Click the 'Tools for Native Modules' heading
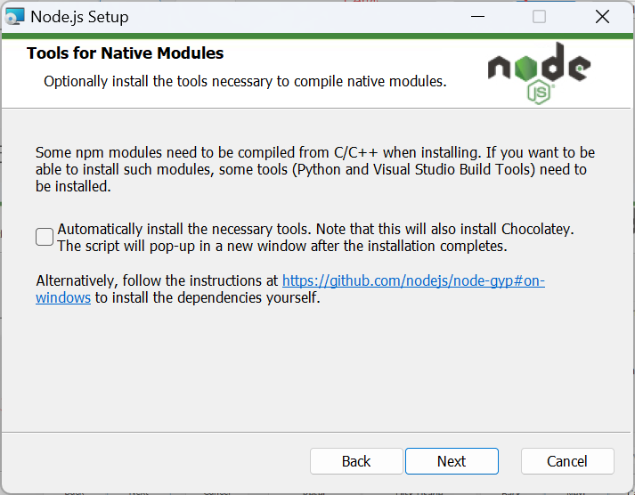635x495 pixels. click(x=126, y=53)
